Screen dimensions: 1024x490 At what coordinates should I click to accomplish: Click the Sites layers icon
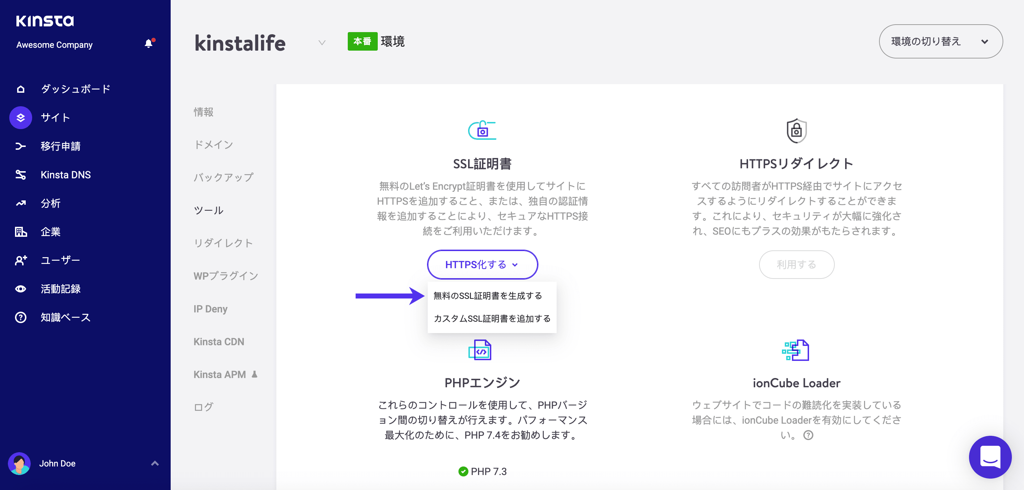point(21,118)
